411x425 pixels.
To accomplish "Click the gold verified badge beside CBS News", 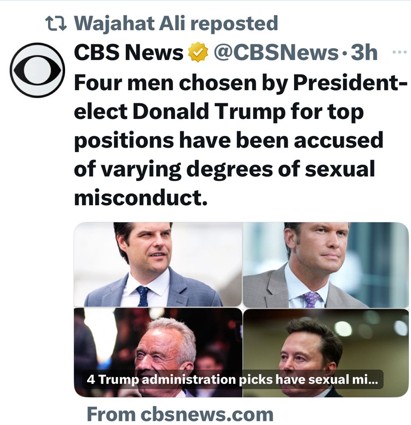I will [x=198, y=52].
